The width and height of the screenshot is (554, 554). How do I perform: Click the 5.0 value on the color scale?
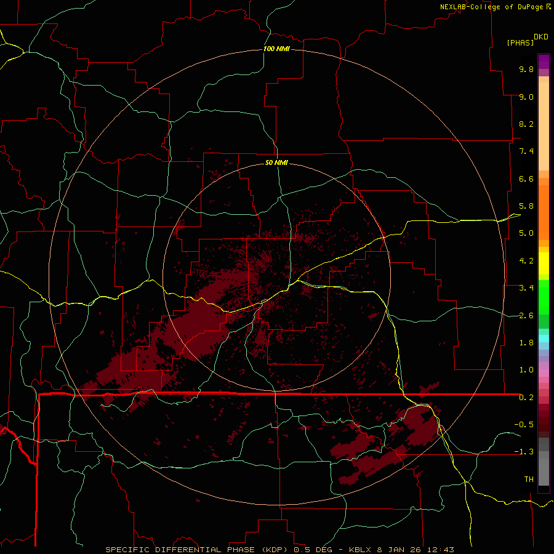pyautogui.click(x=526, y=233)
